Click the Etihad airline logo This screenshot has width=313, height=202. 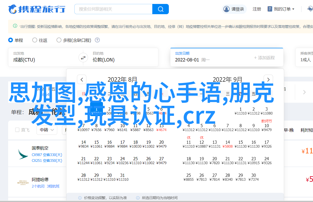click(x=23, y=183)
